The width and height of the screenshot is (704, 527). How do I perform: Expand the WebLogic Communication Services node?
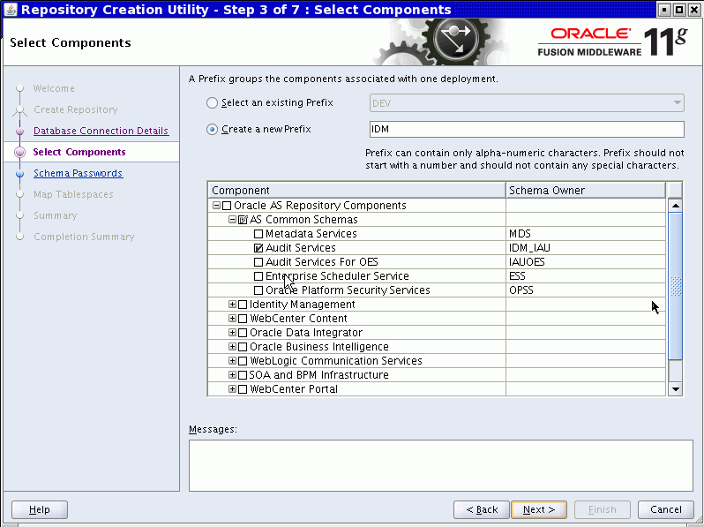point(232,360)
